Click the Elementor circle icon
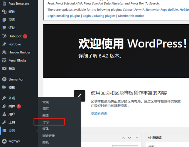The height and width of the screenshot is (147, 189). pyautogui.click(x=4, y=79)
